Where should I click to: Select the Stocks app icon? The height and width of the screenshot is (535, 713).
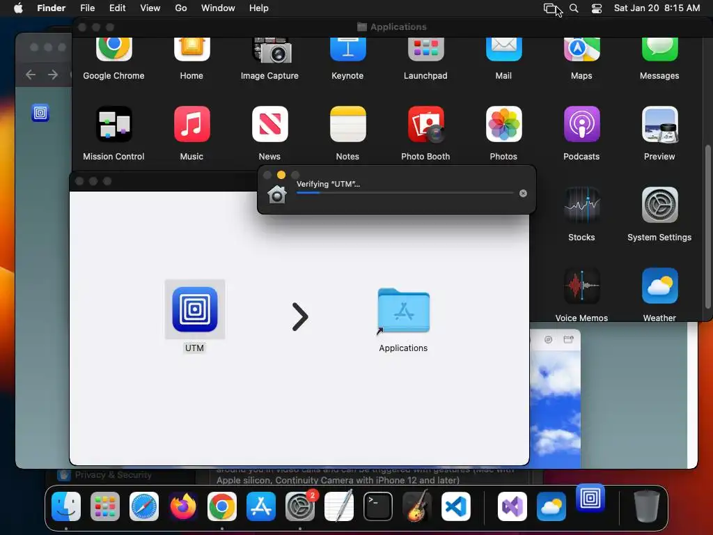click(x=581, y=206)
